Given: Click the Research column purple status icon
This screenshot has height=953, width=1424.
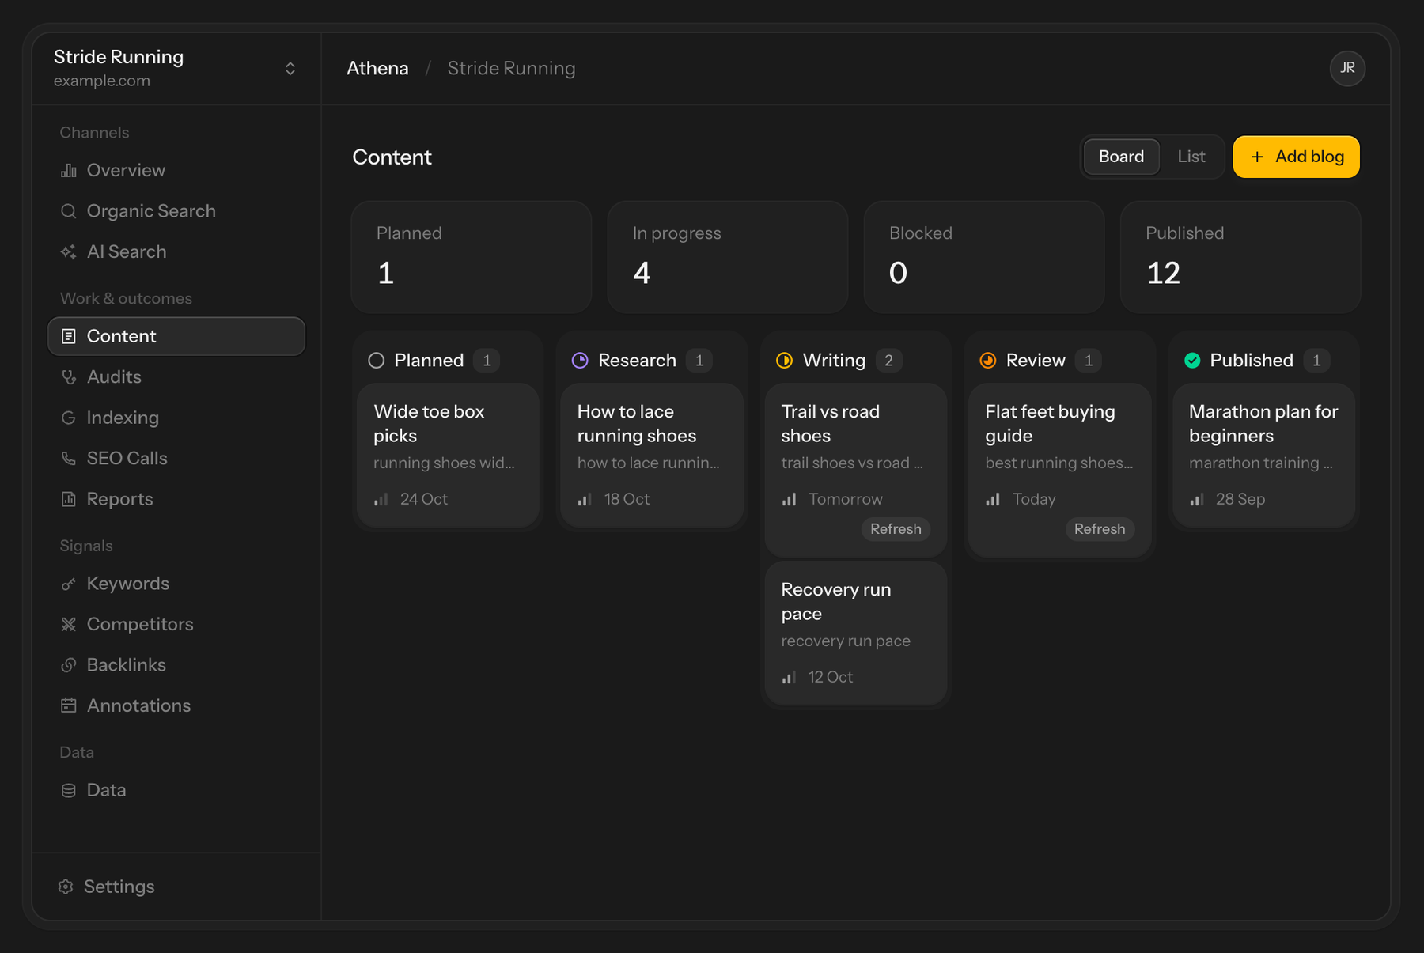Looking at the screenshot, I should tap(580, 361).
